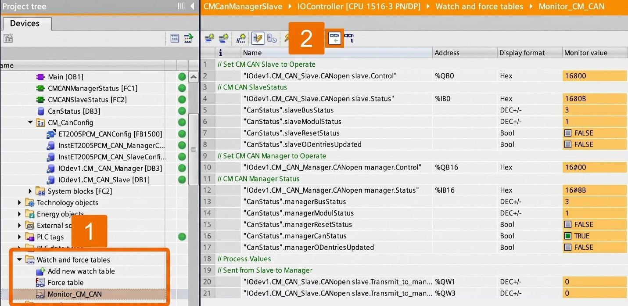This screenshot has width=628, height=306.
Task: Click the slaveODentriesUpdated FALSE indicator box
Action: coord(568,144)
